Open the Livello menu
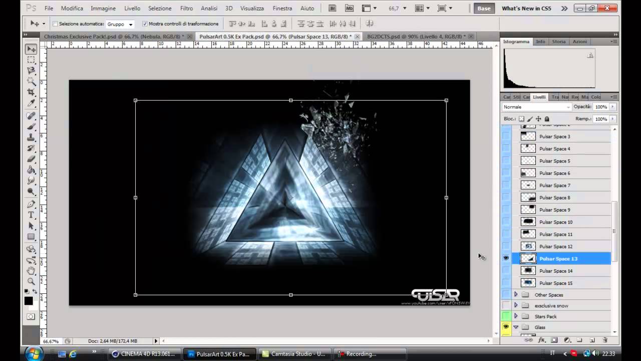641x361 pixels. pyautogui.click(x=132, y=9)
